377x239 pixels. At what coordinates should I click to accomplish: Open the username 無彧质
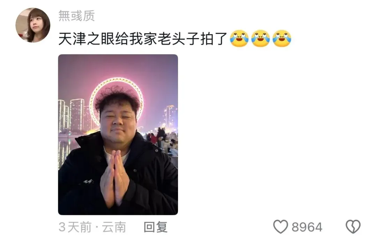77,16
